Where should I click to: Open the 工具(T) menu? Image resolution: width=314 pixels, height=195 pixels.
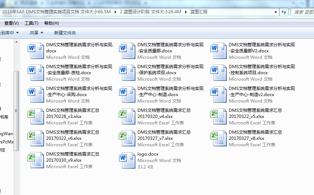pyautogui.click(x=31, y=23)
